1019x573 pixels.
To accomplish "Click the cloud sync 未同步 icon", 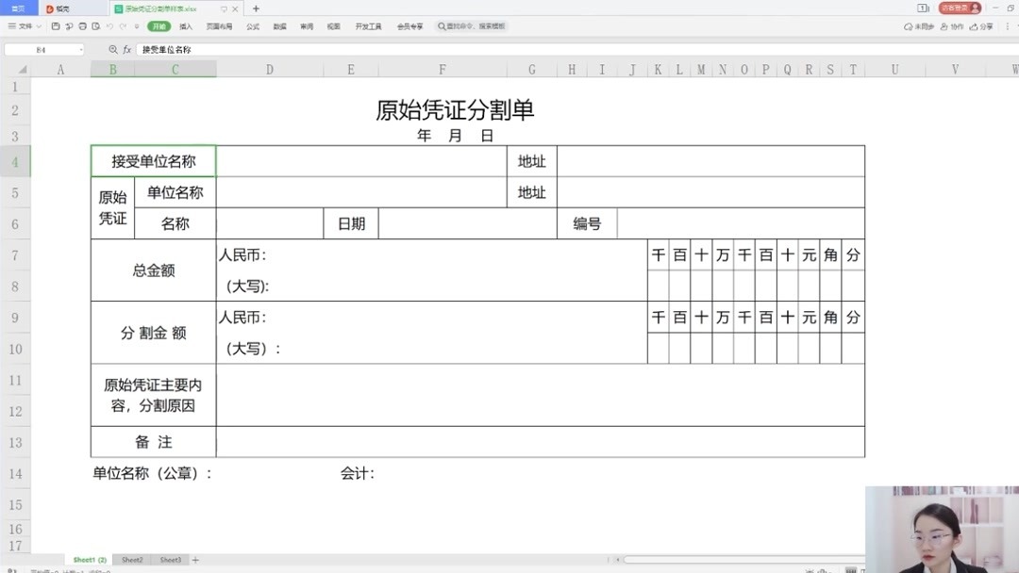I will [918, 26].
